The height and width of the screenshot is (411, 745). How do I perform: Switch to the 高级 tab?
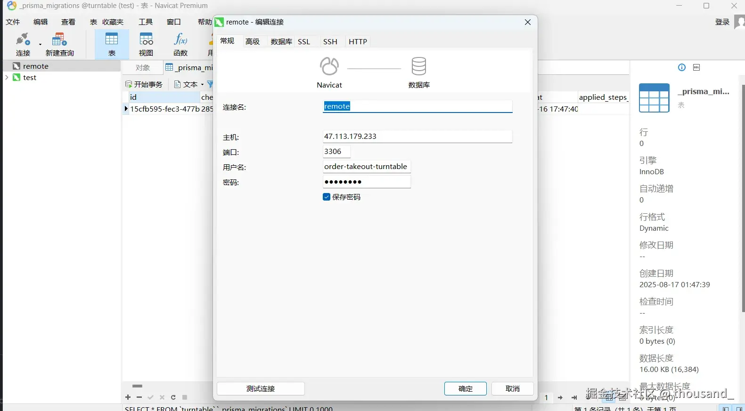pyautogui.click(x=253, y=41)
